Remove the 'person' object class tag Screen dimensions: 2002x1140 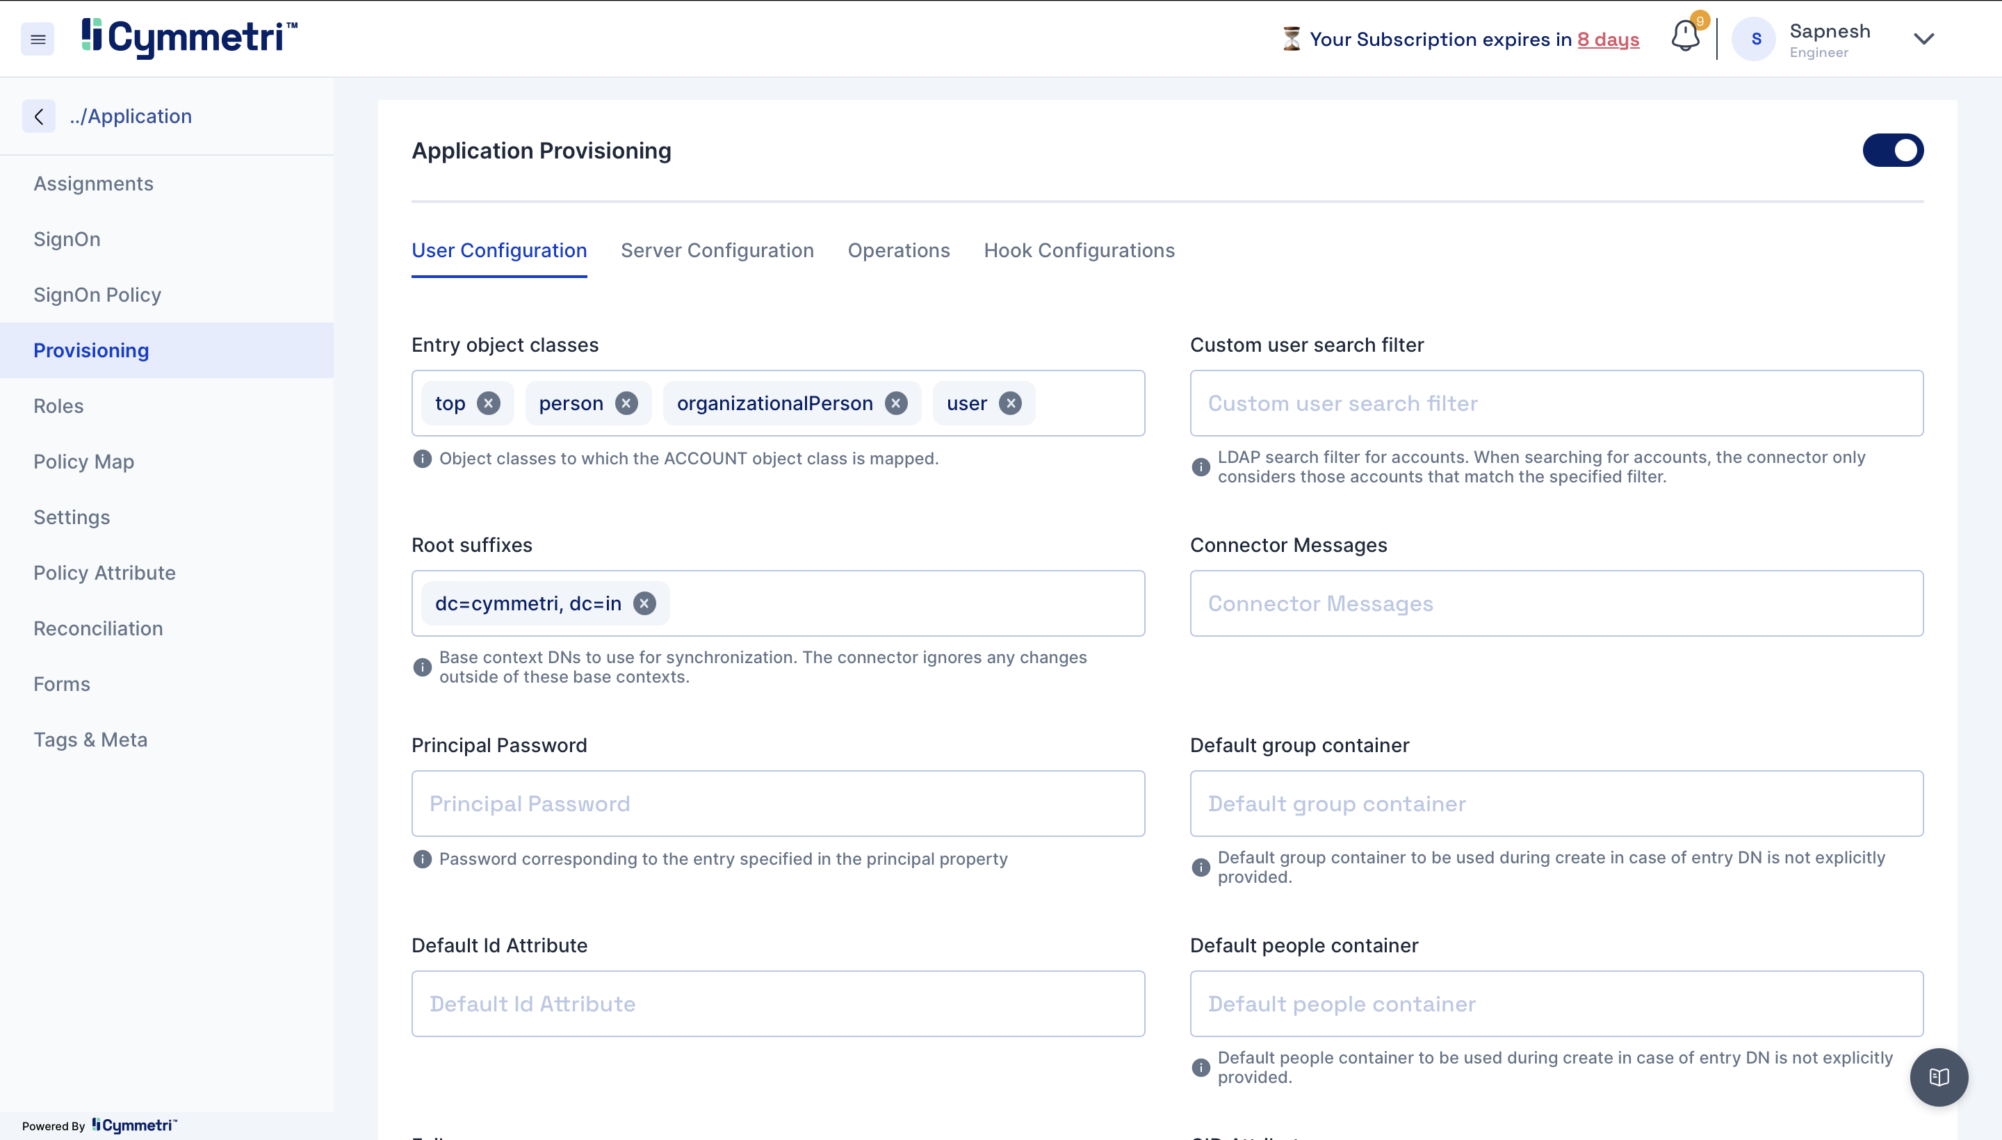626,403
